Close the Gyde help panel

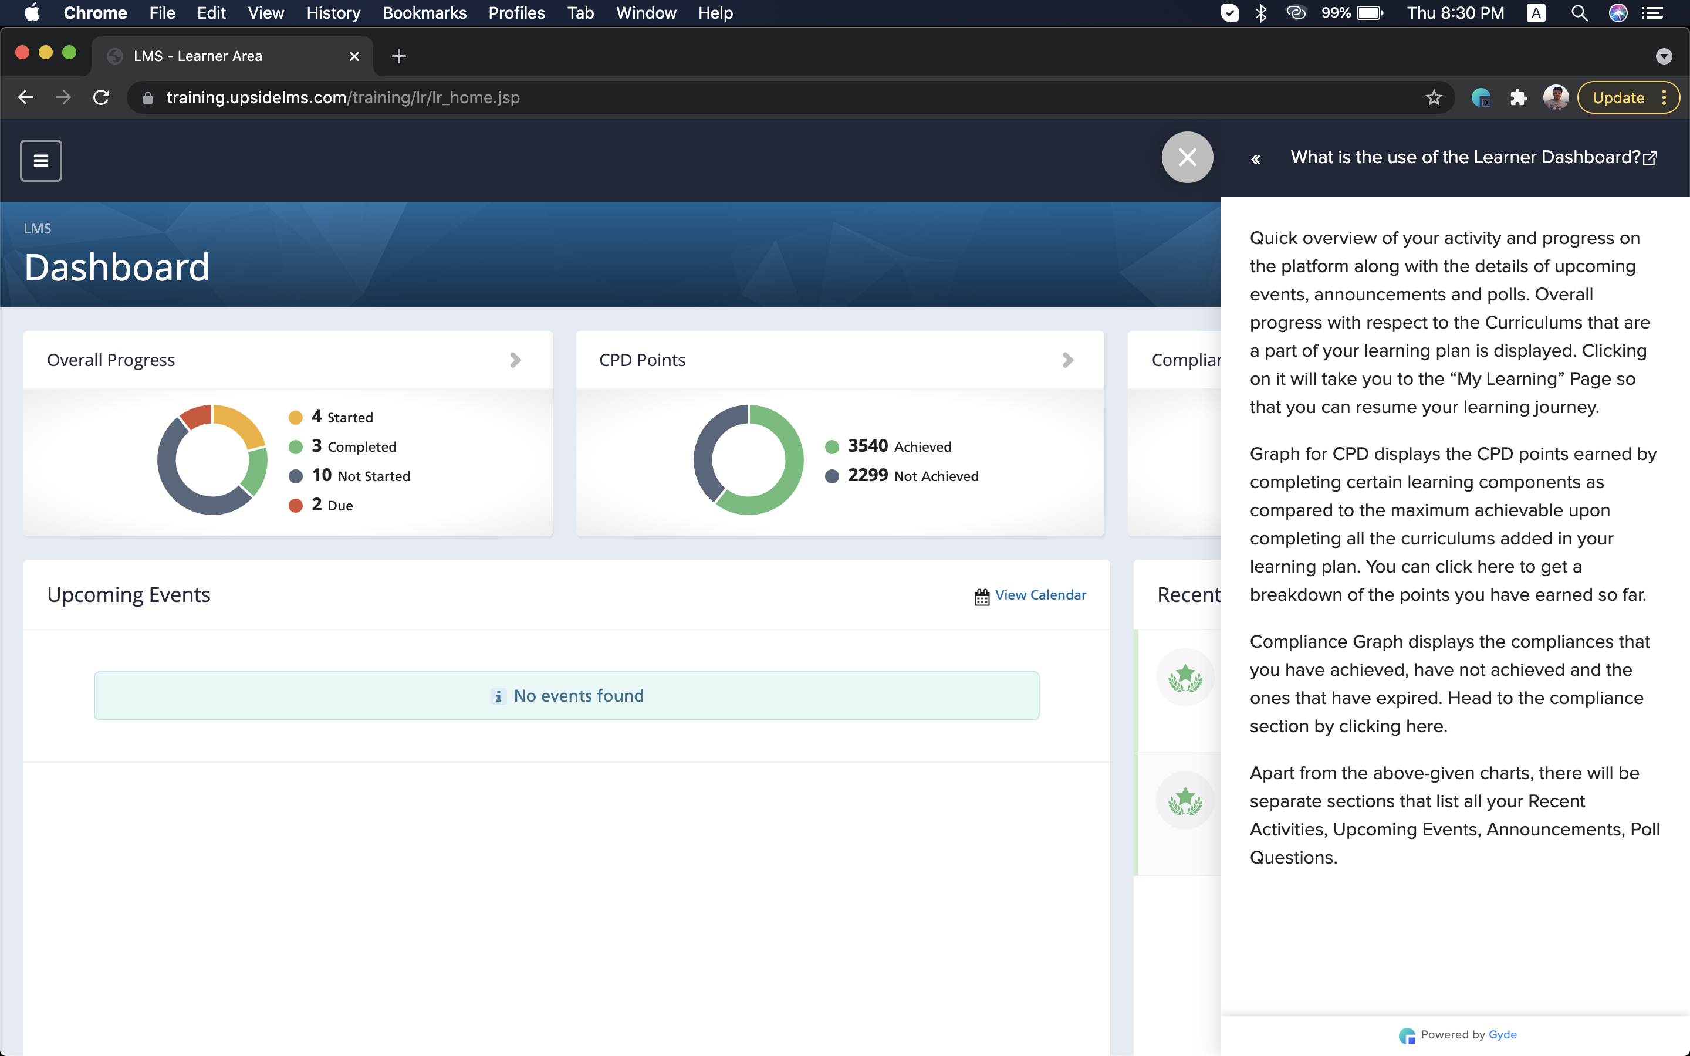[1187, 157]
